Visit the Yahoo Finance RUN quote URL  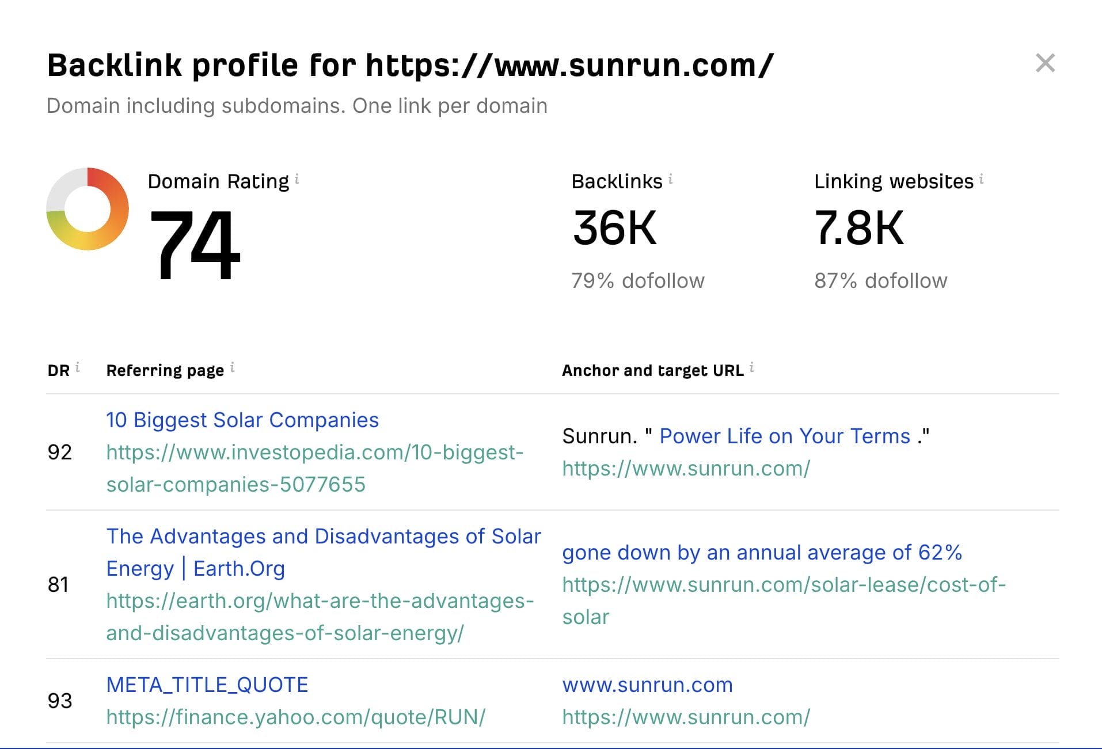296,717
